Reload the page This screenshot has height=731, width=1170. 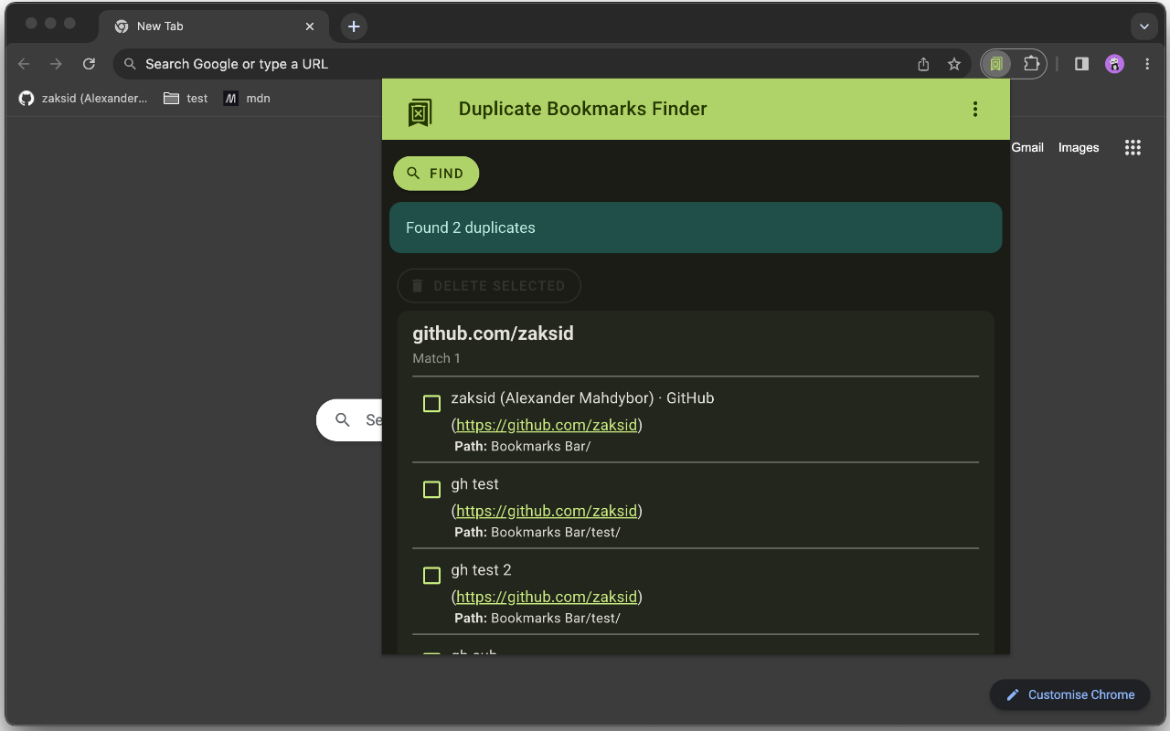point(89,64)
